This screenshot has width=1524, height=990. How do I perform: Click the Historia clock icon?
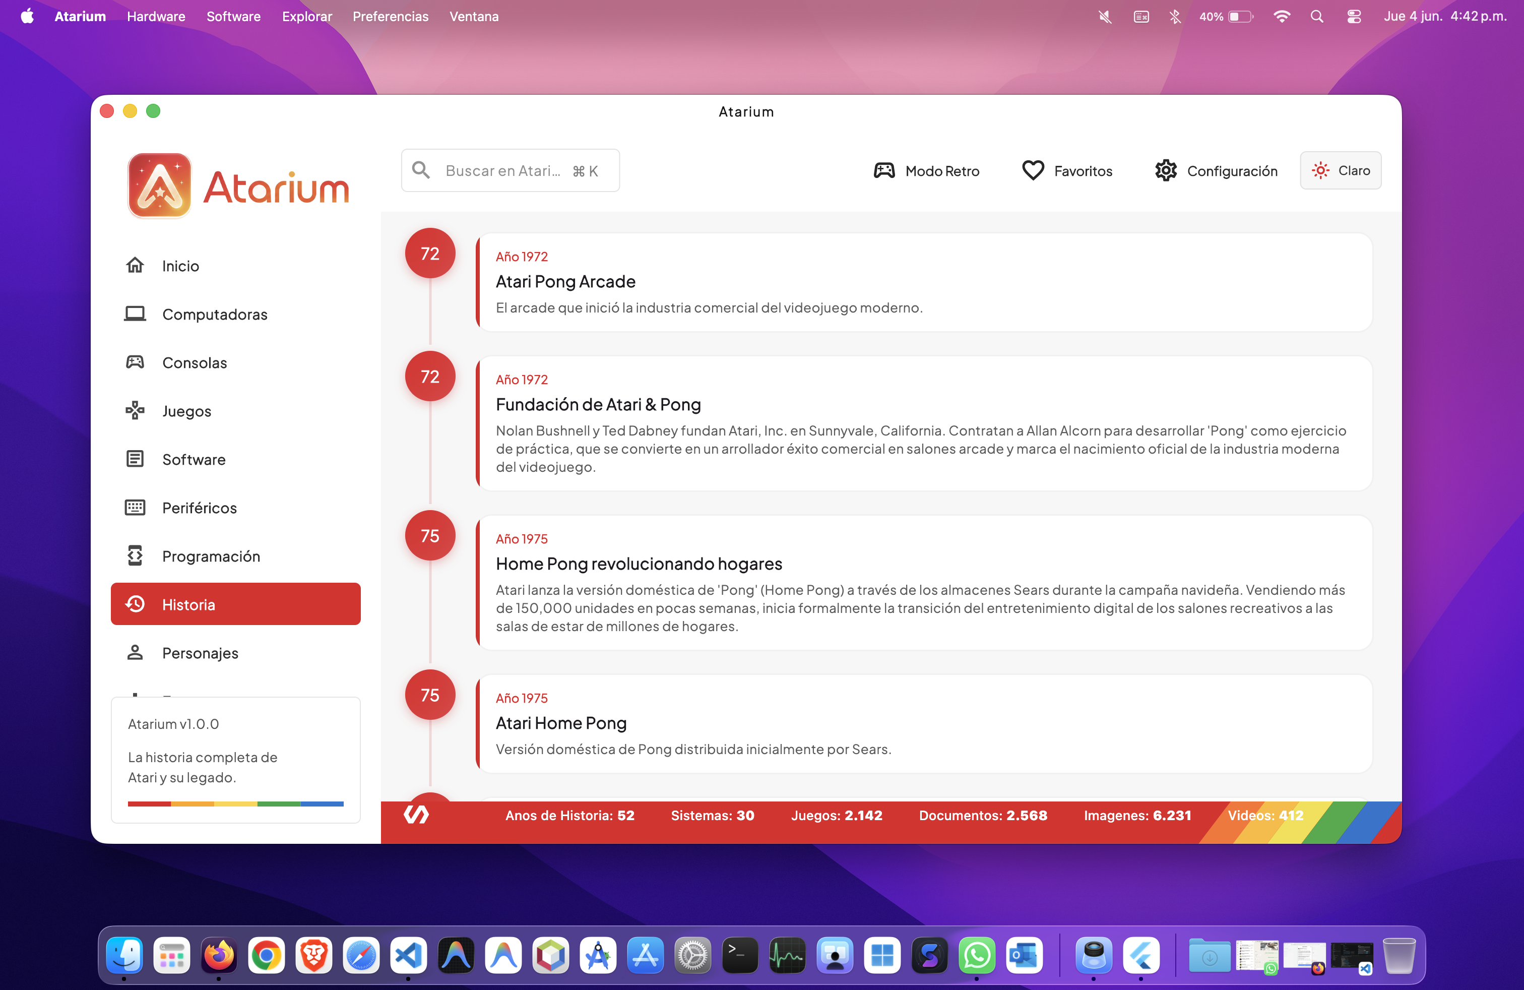135,604
